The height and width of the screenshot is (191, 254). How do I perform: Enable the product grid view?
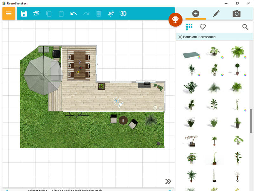(190, 27)
